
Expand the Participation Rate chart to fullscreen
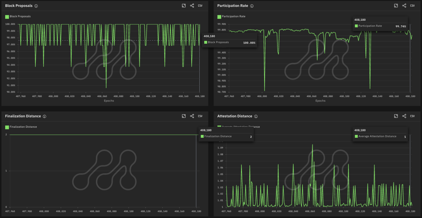pos(396,6)
